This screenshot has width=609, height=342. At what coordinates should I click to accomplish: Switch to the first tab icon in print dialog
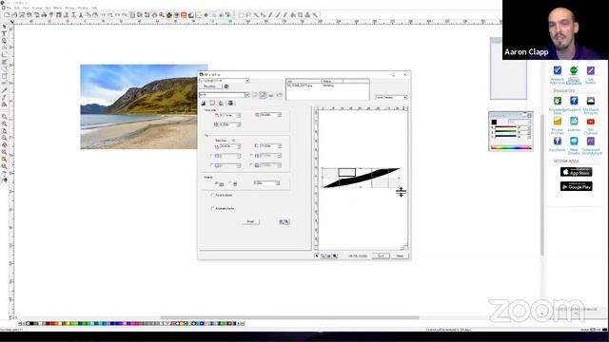[x=204, y=104]
